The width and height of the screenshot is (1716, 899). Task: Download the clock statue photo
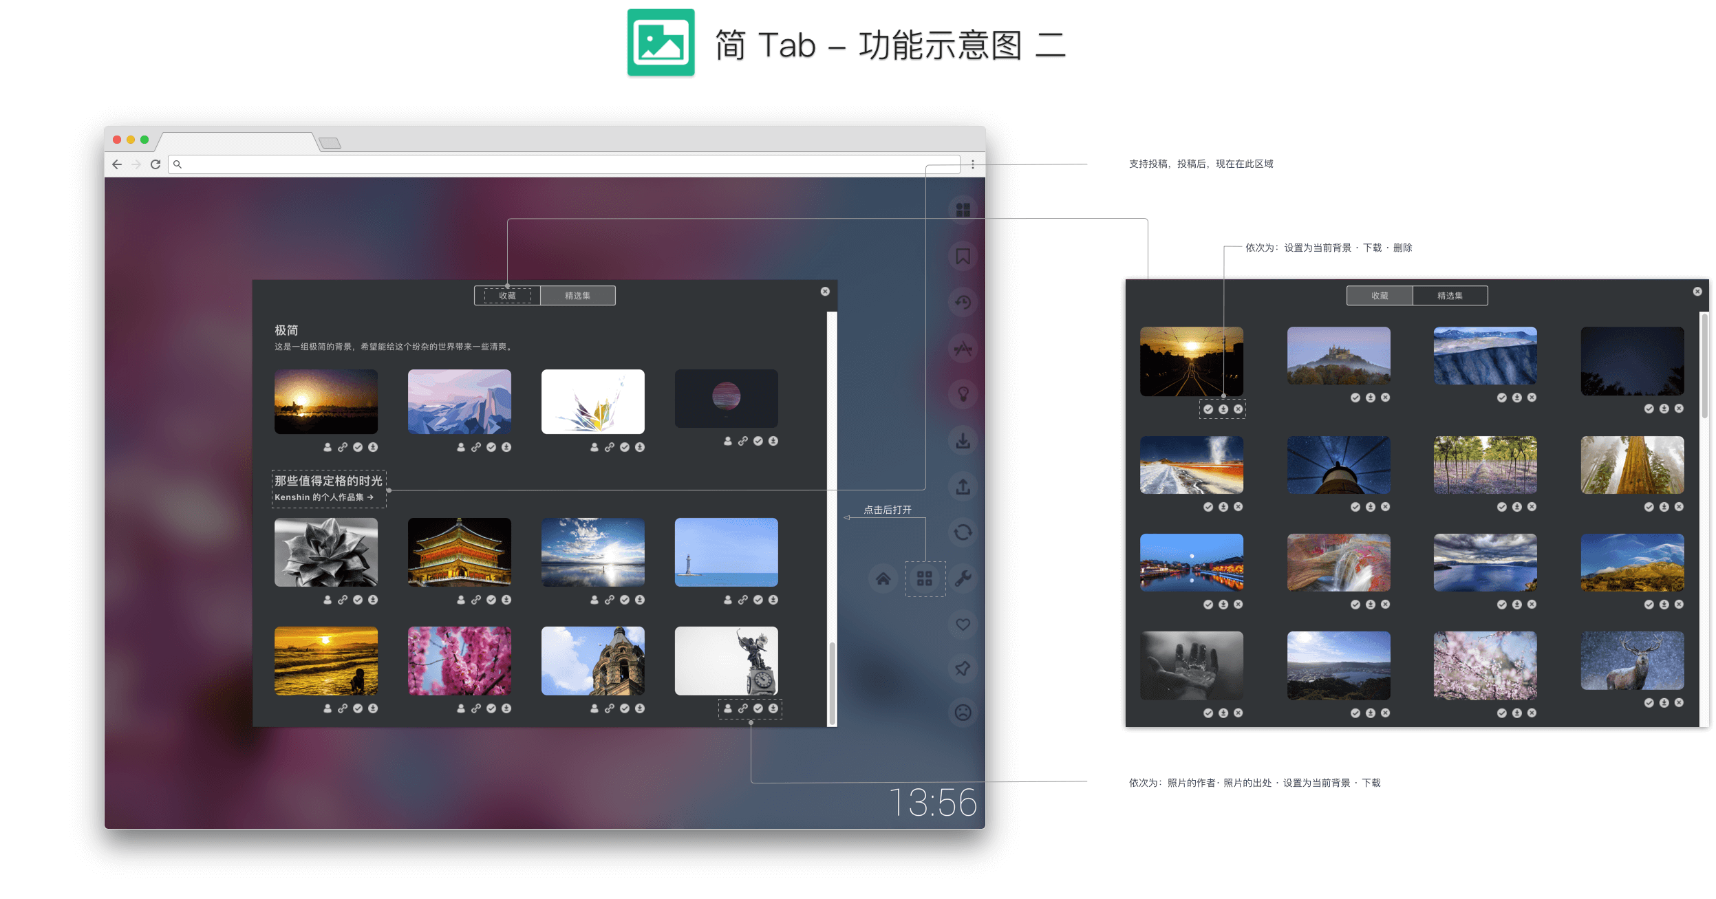(x=773, y=708)
